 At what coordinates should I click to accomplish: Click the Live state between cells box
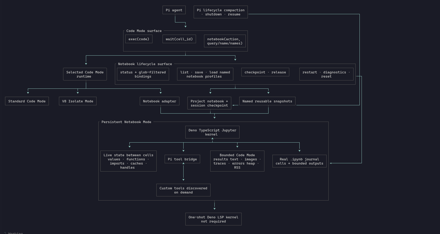(128, 161)
